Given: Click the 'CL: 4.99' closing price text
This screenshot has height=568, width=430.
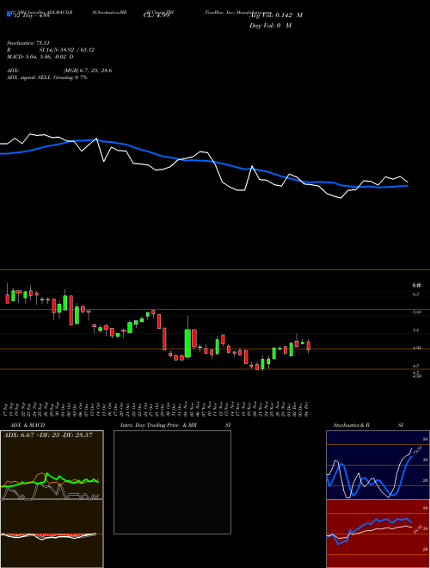Looking at the screenshot, I should [x=156, y=15].
